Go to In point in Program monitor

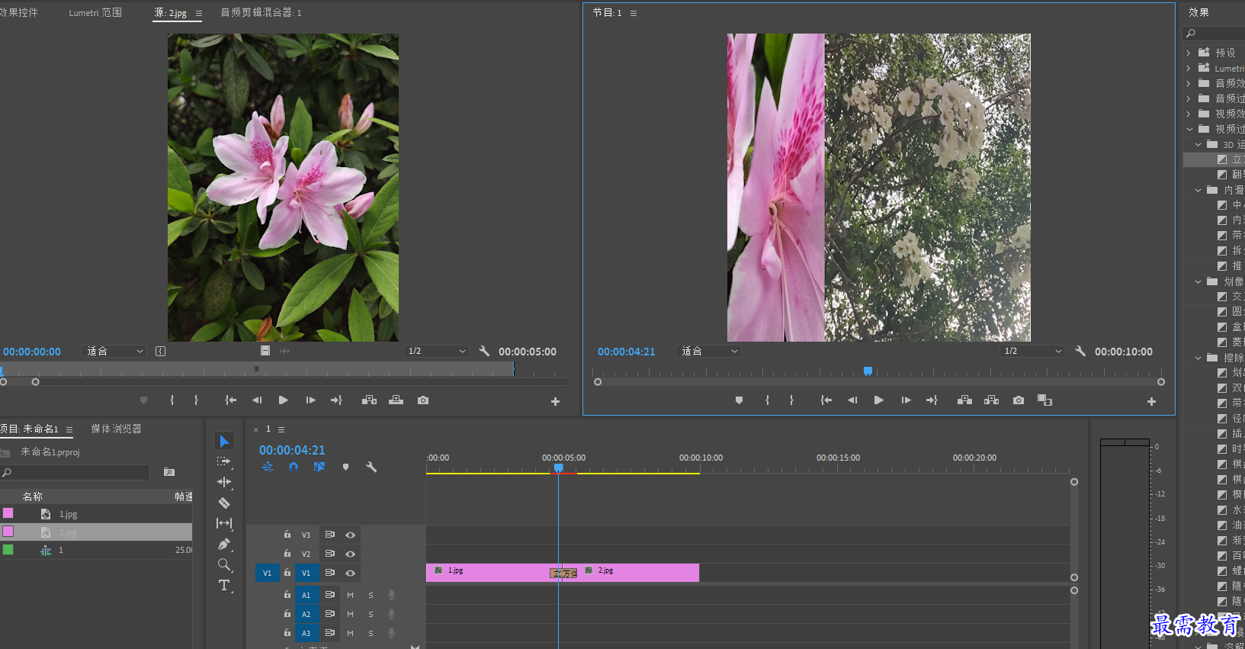tap(826, 400)
